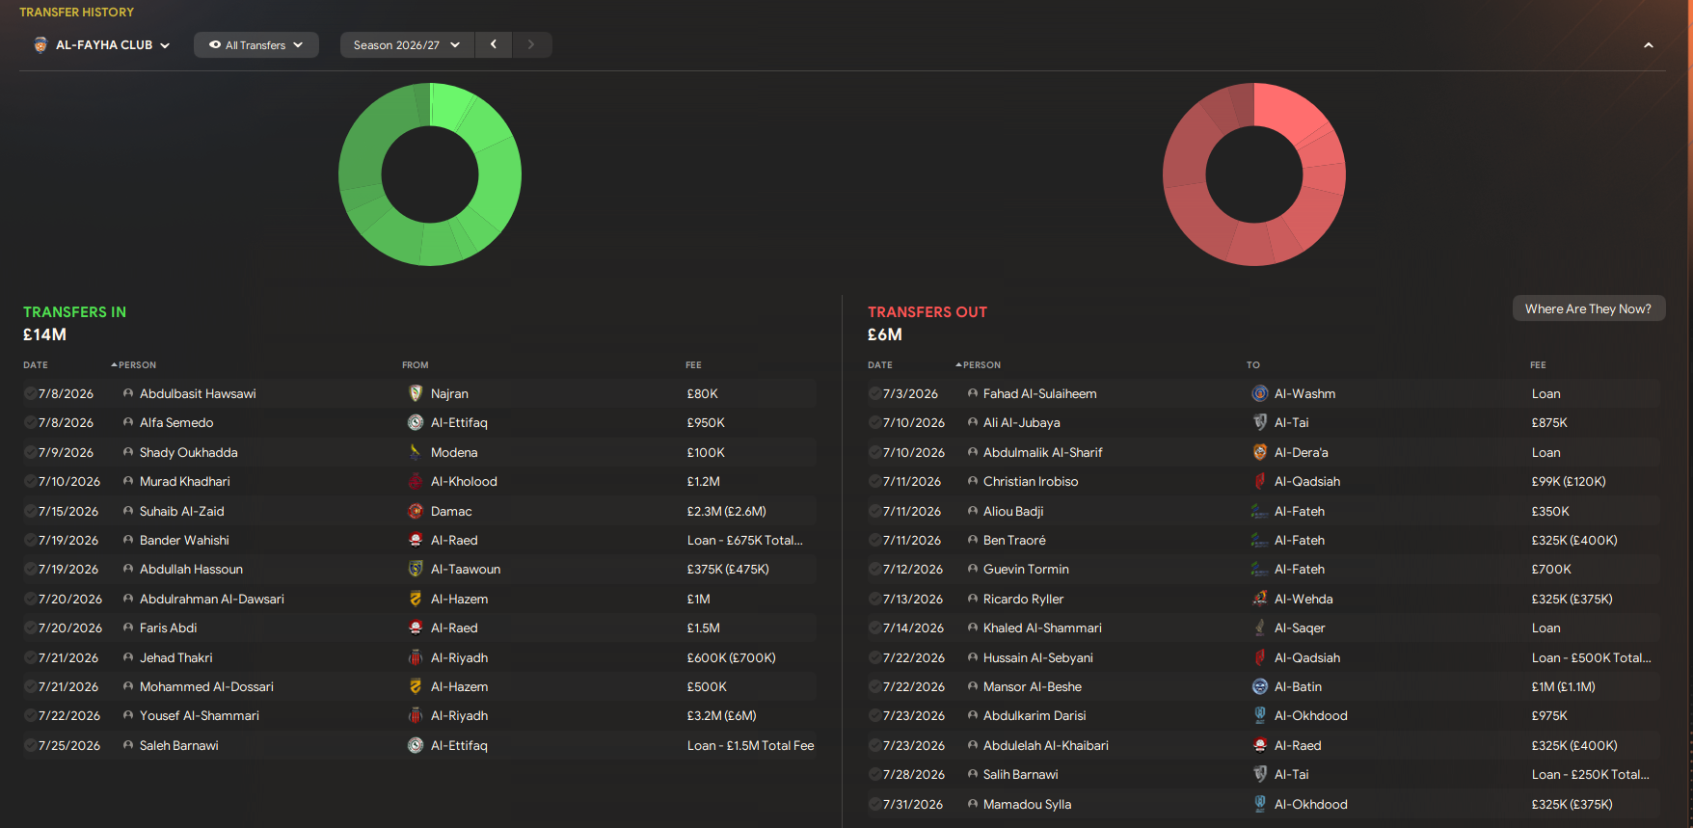
Task: Sort Transfers Out by Date column
Action: tap(879, 365)
